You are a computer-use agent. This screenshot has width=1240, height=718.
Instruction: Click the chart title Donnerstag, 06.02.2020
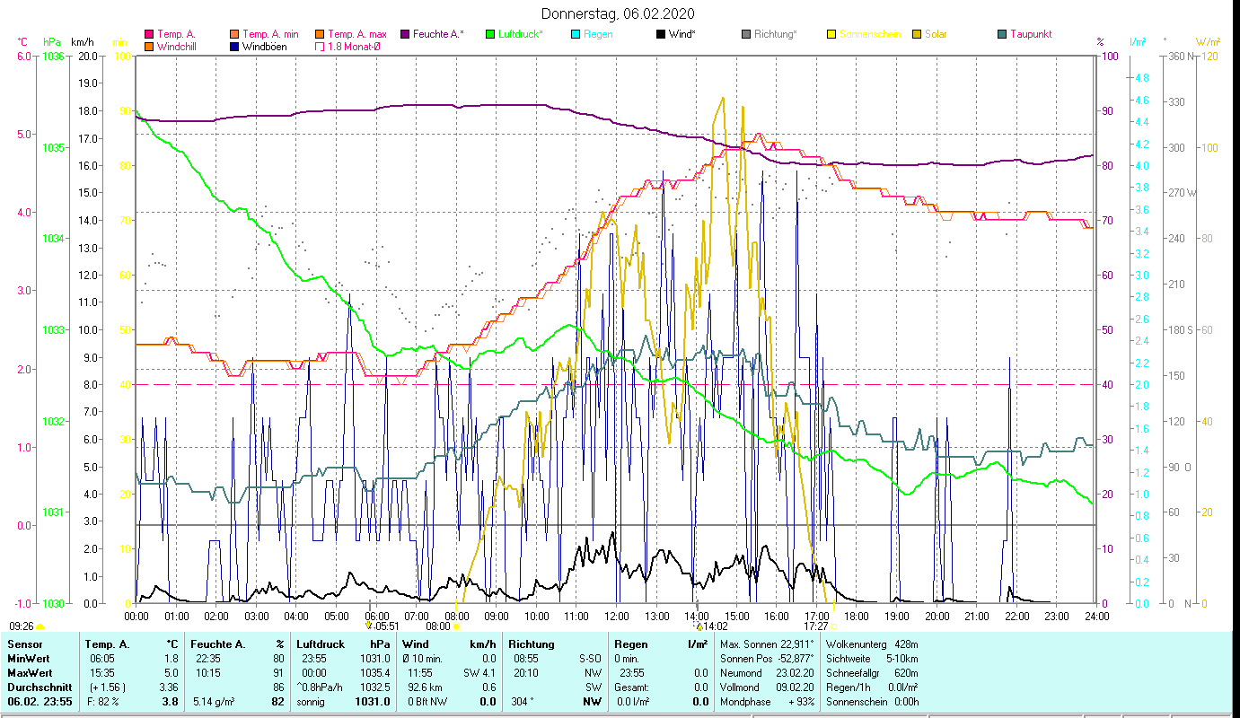pos(619,14)
